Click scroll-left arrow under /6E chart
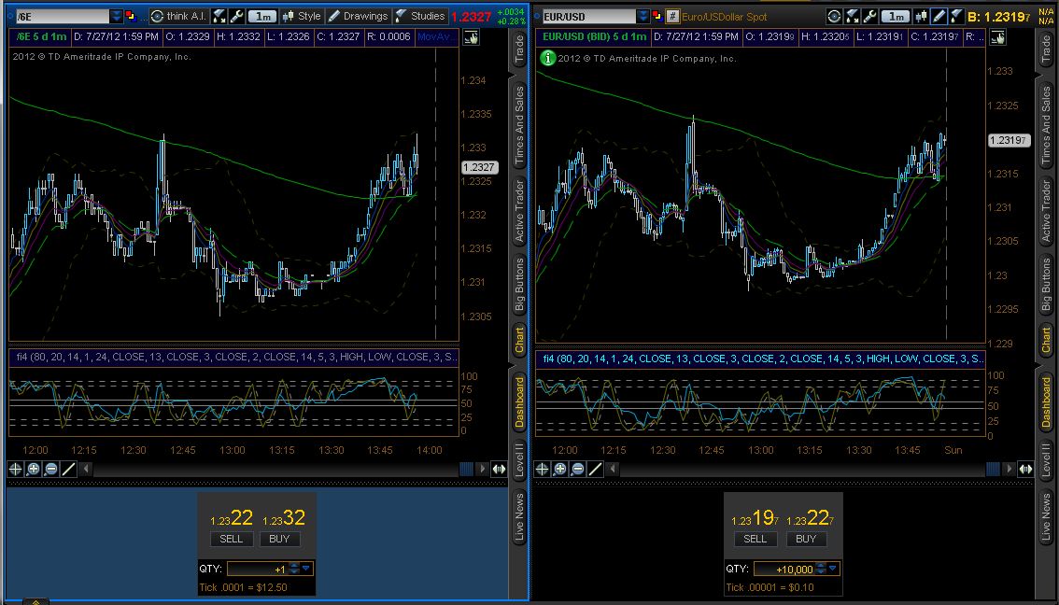The image size is (1059, 605). (86, 469)
